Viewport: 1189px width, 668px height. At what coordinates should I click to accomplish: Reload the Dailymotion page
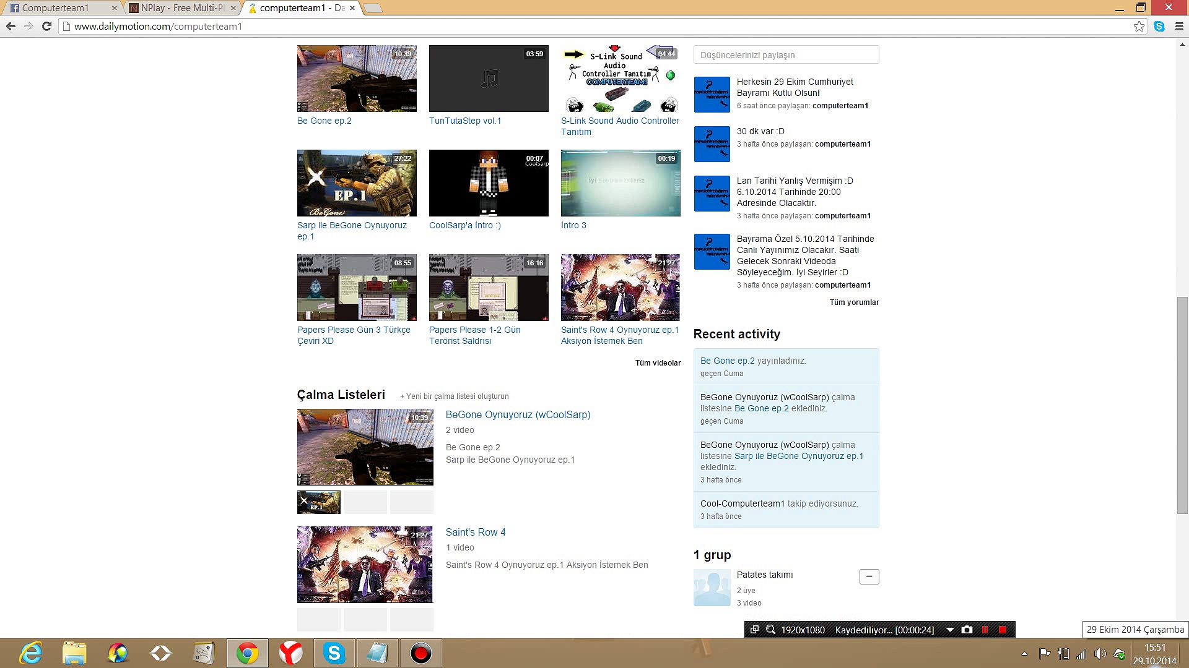(46, 26)
